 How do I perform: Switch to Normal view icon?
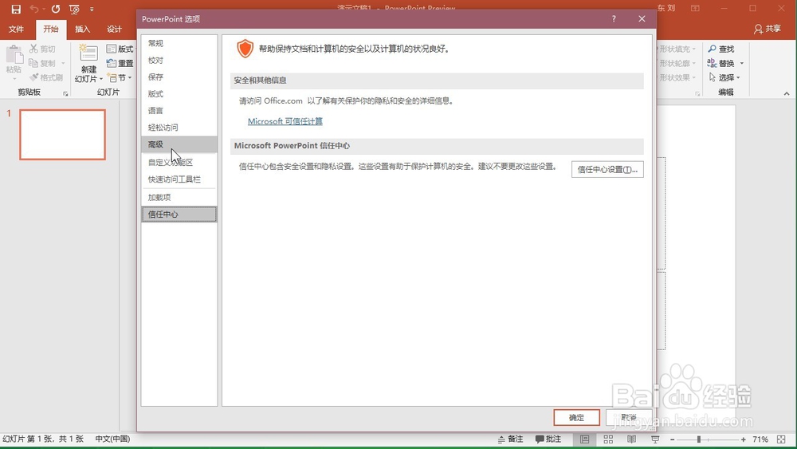coord(584,439)
